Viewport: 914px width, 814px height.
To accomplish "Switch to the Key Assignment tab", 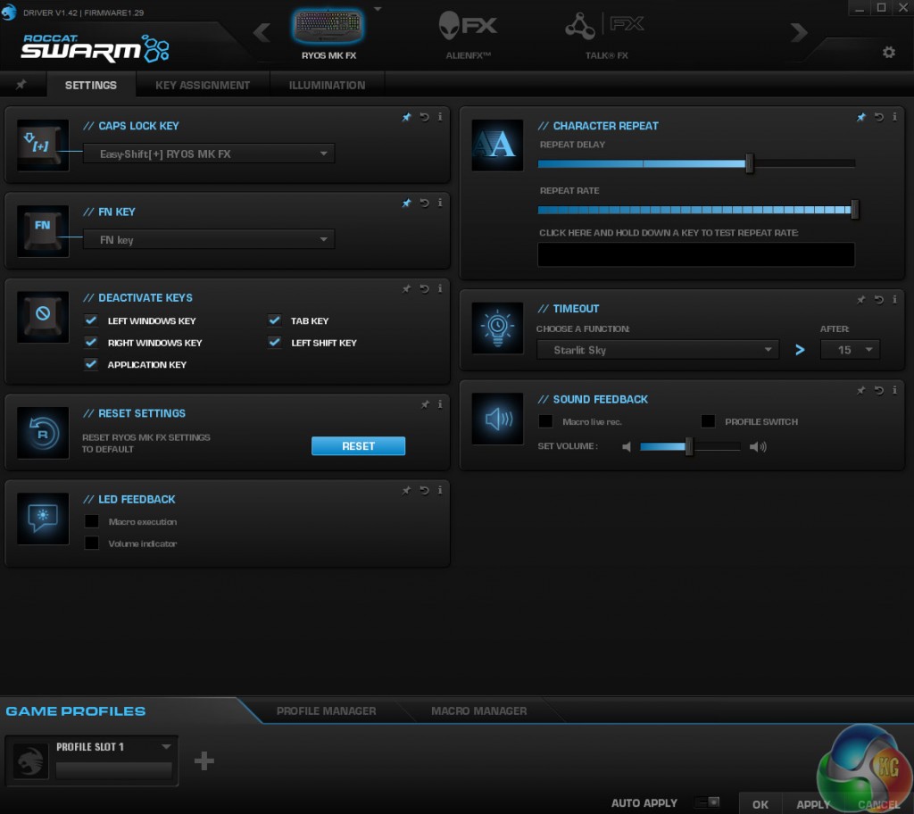I will click(x=203, y=85).
